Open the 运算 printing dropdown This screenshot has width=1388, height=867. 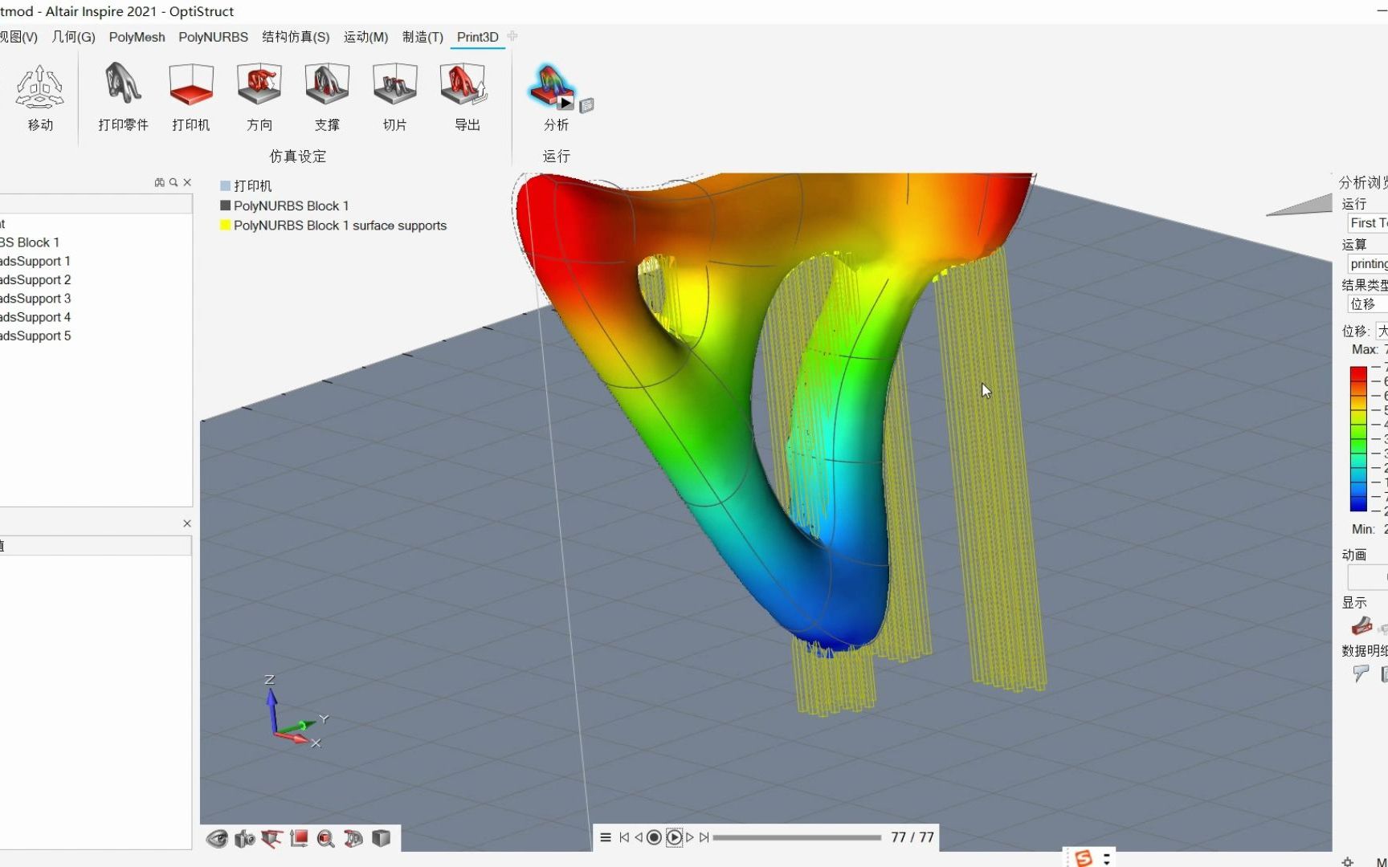tap(1368, 264)
